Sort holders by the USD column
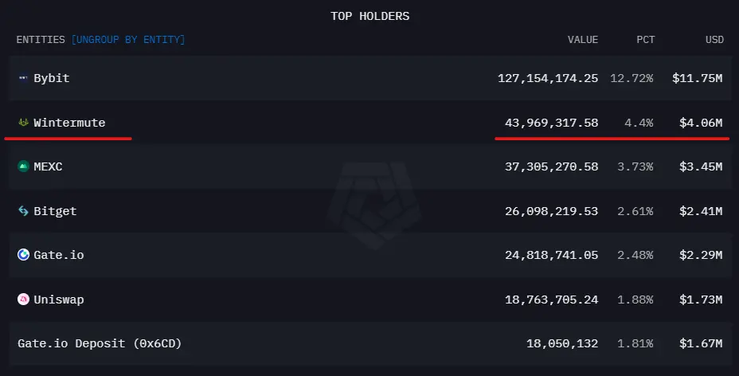This screenshot has width=739, height=376. (x=714, y=40)
